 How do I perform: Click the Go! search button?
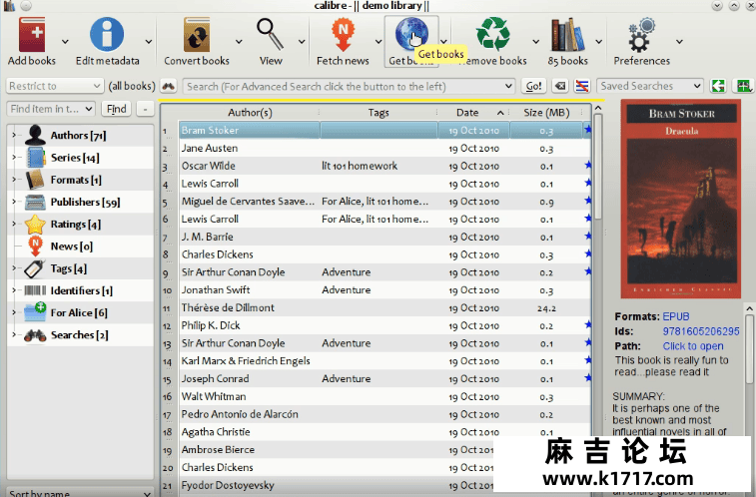tap(533, 86)
